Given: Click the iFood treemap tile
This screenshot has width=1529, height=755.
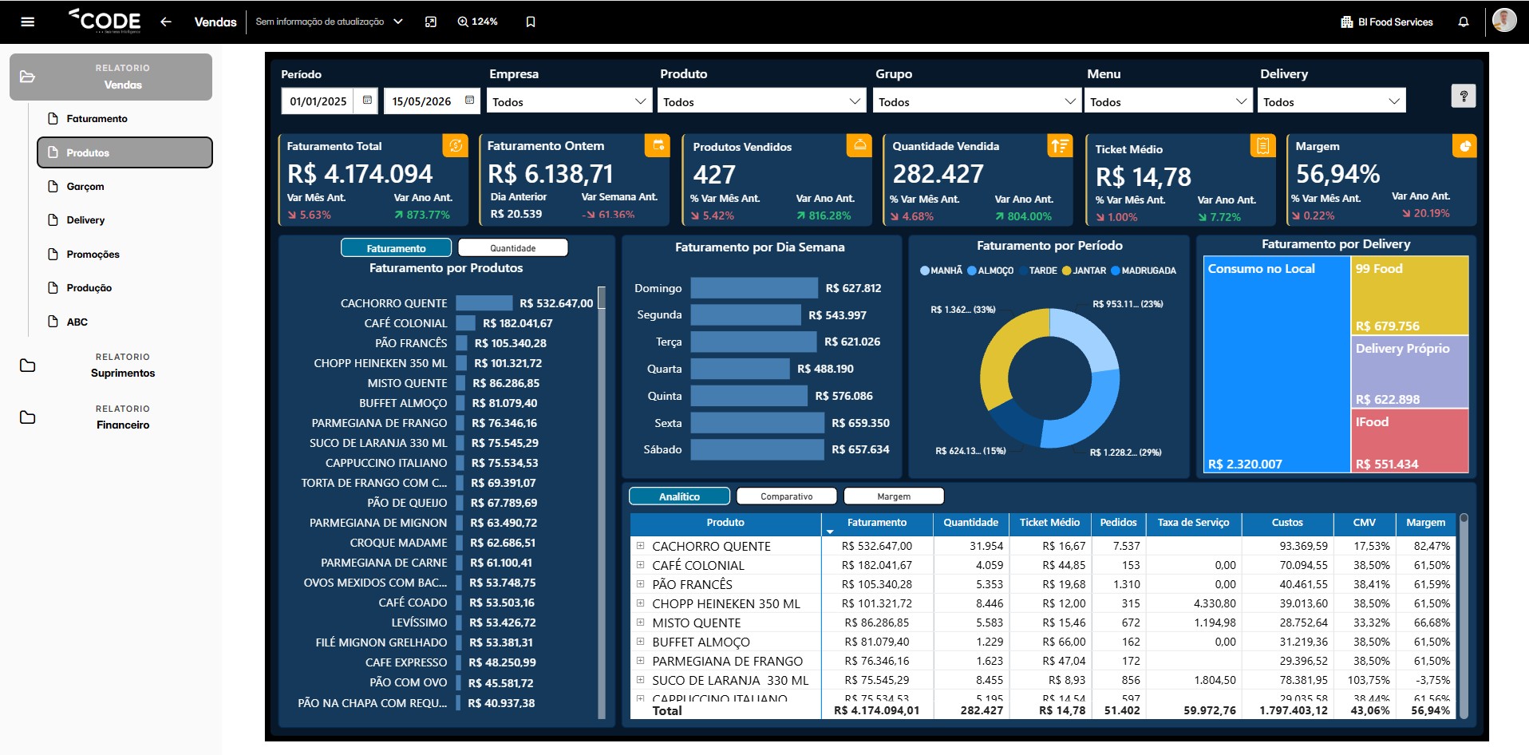Looking at the screenshot, I should [x=1410, y=441].
